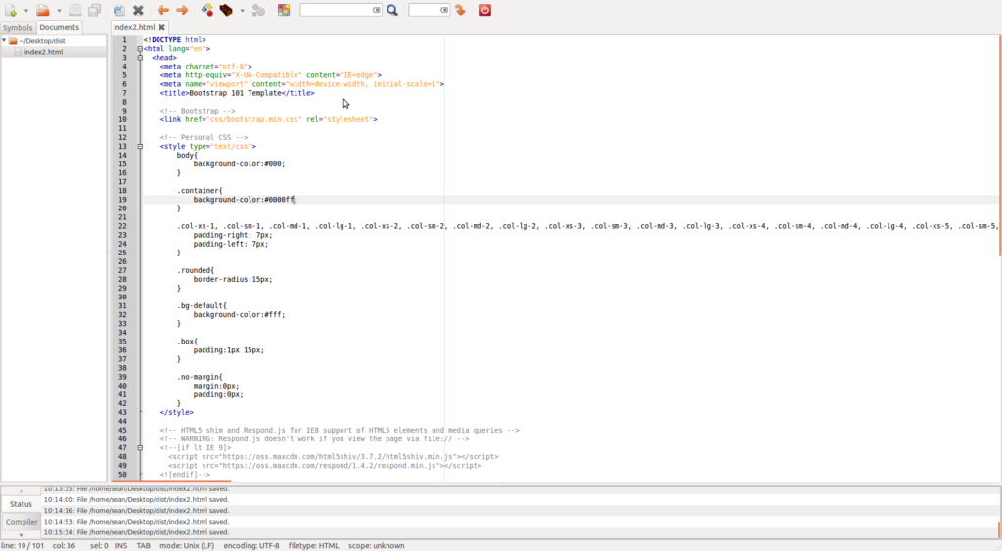Viewport: 1002px width, 551px height.
Task: Click into the goto line field
Action: (x=425, y=10)
